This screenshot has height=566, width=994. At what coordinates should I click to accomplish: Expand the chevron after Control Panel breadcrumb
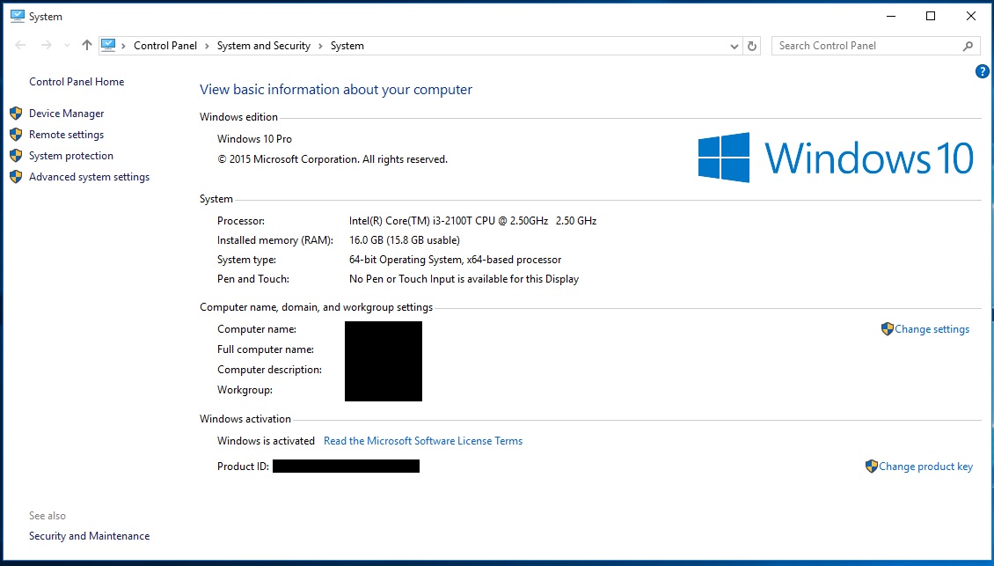tap(208, 46)
